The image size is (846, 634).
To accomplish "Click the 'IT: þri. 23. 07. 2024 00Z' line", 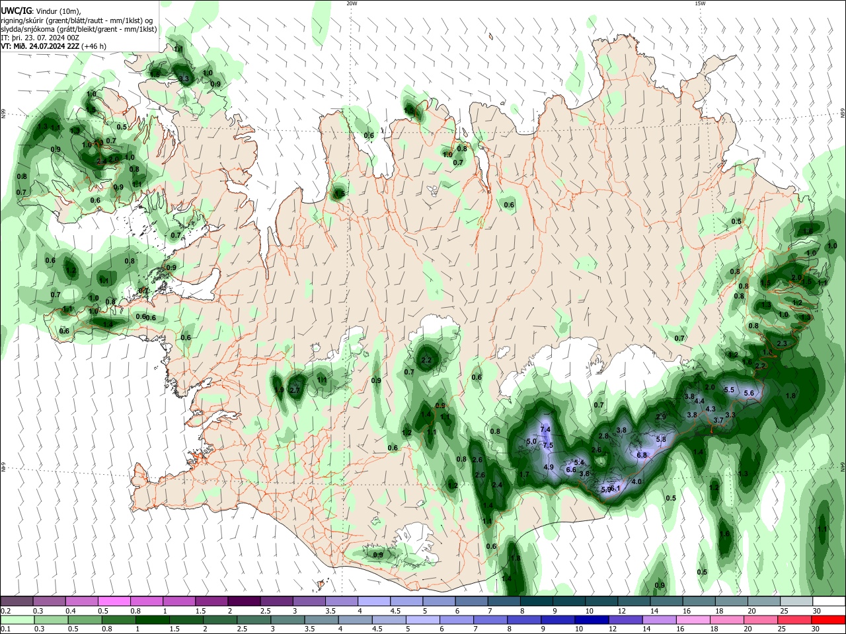I will coord(40,38).
